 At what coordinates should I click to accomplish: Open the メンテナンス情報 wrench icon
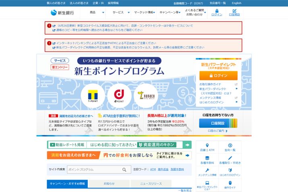click(x=207, y=170)
